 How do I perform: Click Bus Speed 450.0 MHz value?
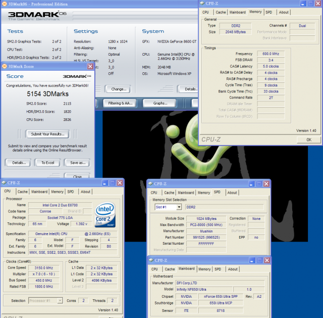pyautogui.click(x=44, y=281)
